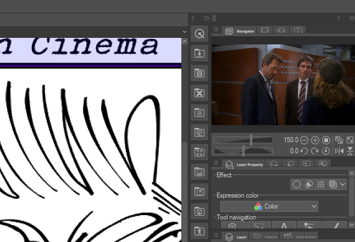
Task: Rotate the canvas view left
Action: [x=304, y=151]
